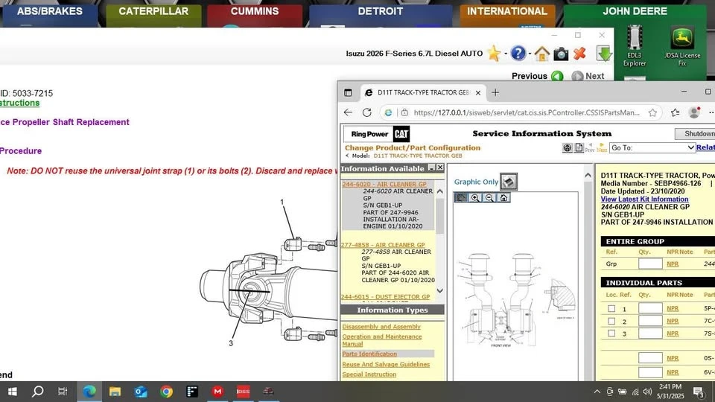Screen dimensions: 715x402
Task: Open Operation and Maintenance Manual link
Action: [381, 340]
